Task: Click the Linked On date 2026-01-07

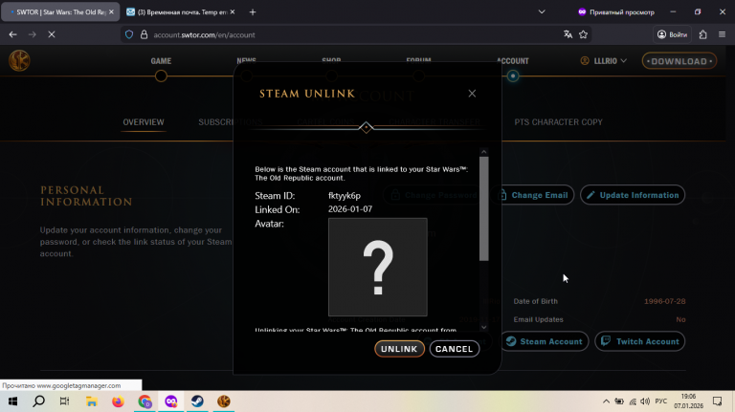Action: 350,209
